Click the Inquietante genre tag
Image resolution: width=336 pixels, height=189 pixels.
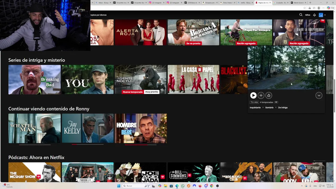[x=255, y=108]
